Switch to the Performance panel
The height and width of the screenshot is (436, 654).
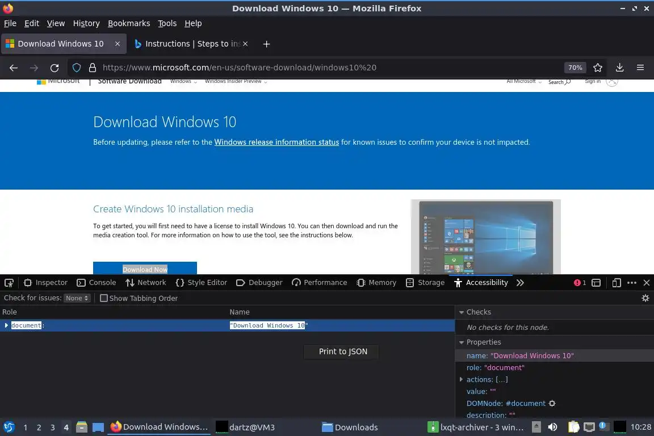319,283
